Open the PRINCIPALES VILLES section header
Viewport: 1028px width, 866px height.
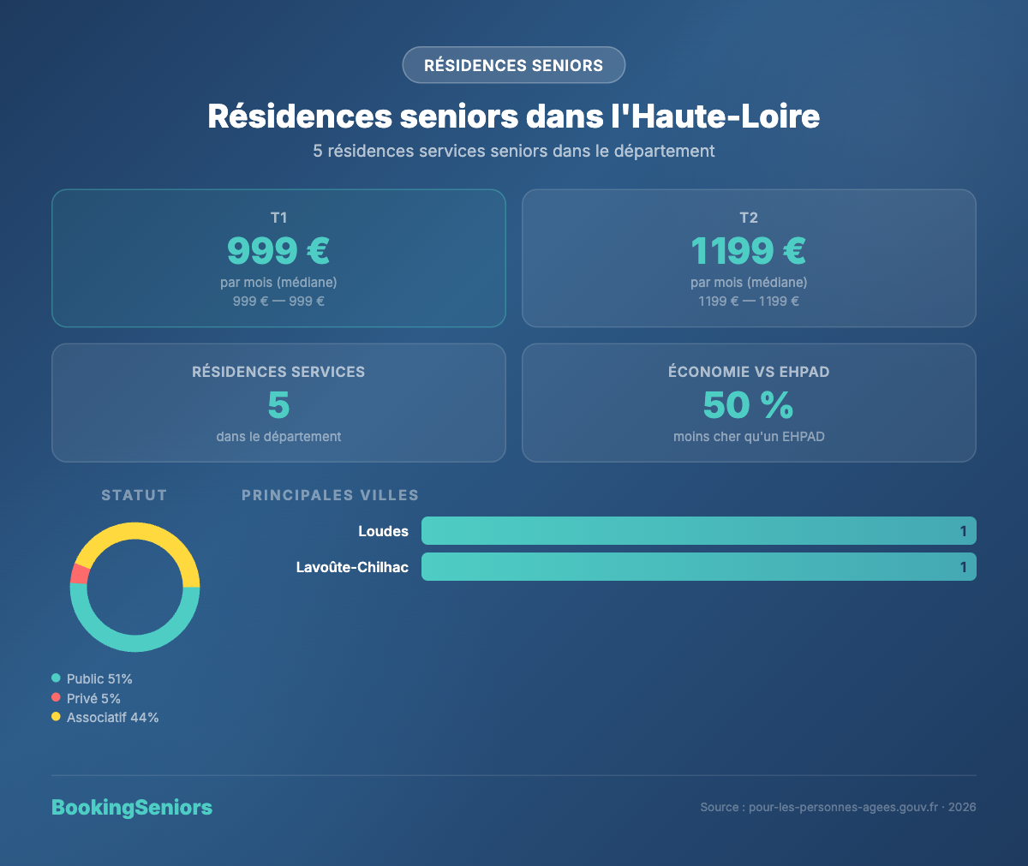330,495
